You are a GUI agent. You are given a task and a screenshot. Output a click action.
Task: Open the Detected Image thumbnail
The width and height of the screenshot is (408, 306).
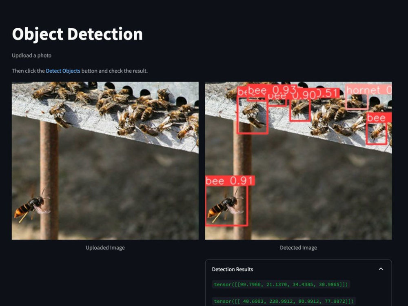(x=299, y=161)
